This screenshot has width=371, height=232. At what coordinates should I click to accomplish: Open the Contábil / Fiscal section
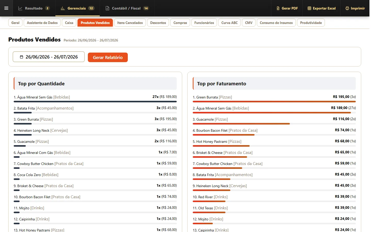coord(127,8)
